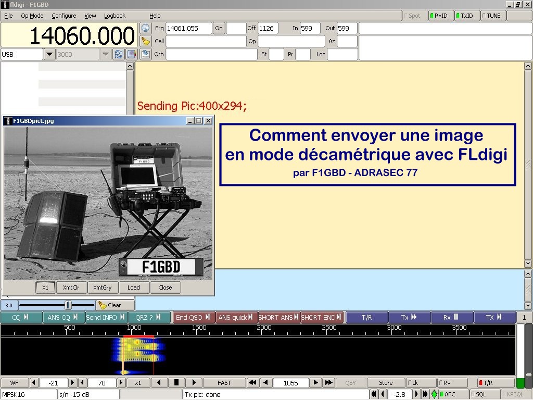
Task: Open the 3000 bandwidth dropdown
Action: [x=105, y=54]
